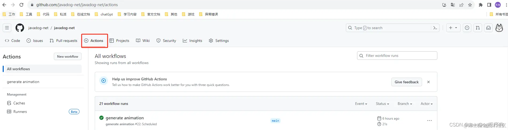The image size is (508, 130).
Task: Click the javadog-net owner link in breadcrumb
Action: (x=38, y=28)
